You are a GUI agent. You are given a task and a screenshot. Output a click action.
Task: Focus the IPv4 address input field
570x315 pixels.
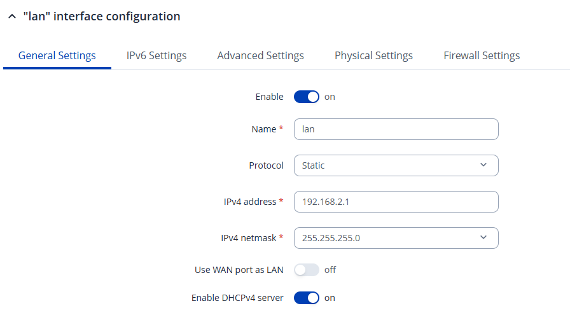click(x=396, y=202)
